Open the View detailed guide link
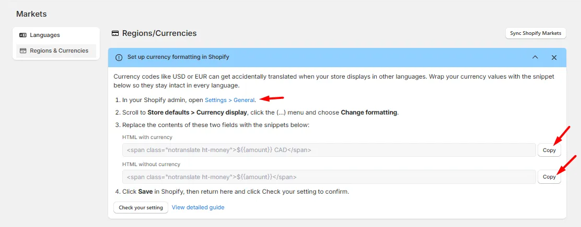 (x=198, y=207)
